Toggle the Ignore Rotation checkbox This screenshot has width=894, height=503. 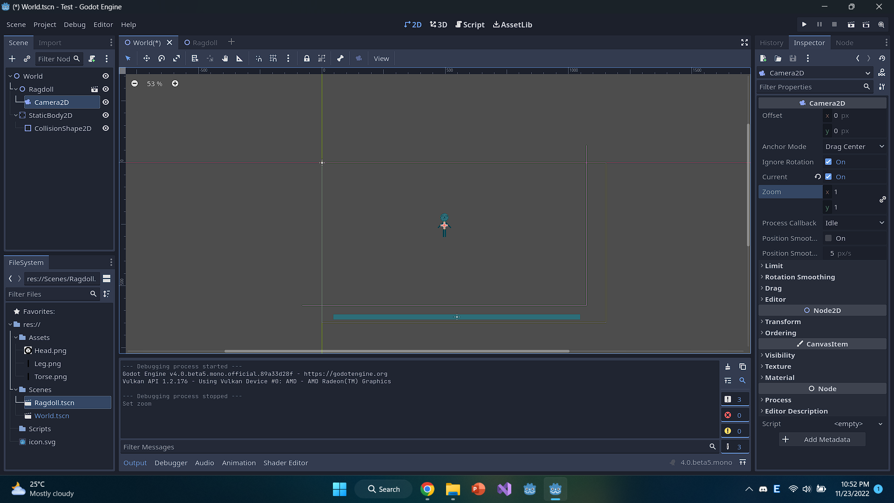coord(828,162)
